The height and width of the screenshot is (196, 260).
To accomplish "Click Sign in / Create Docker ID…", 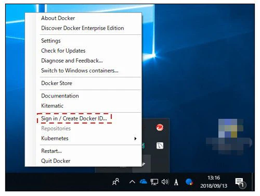I will click(74, 118).
